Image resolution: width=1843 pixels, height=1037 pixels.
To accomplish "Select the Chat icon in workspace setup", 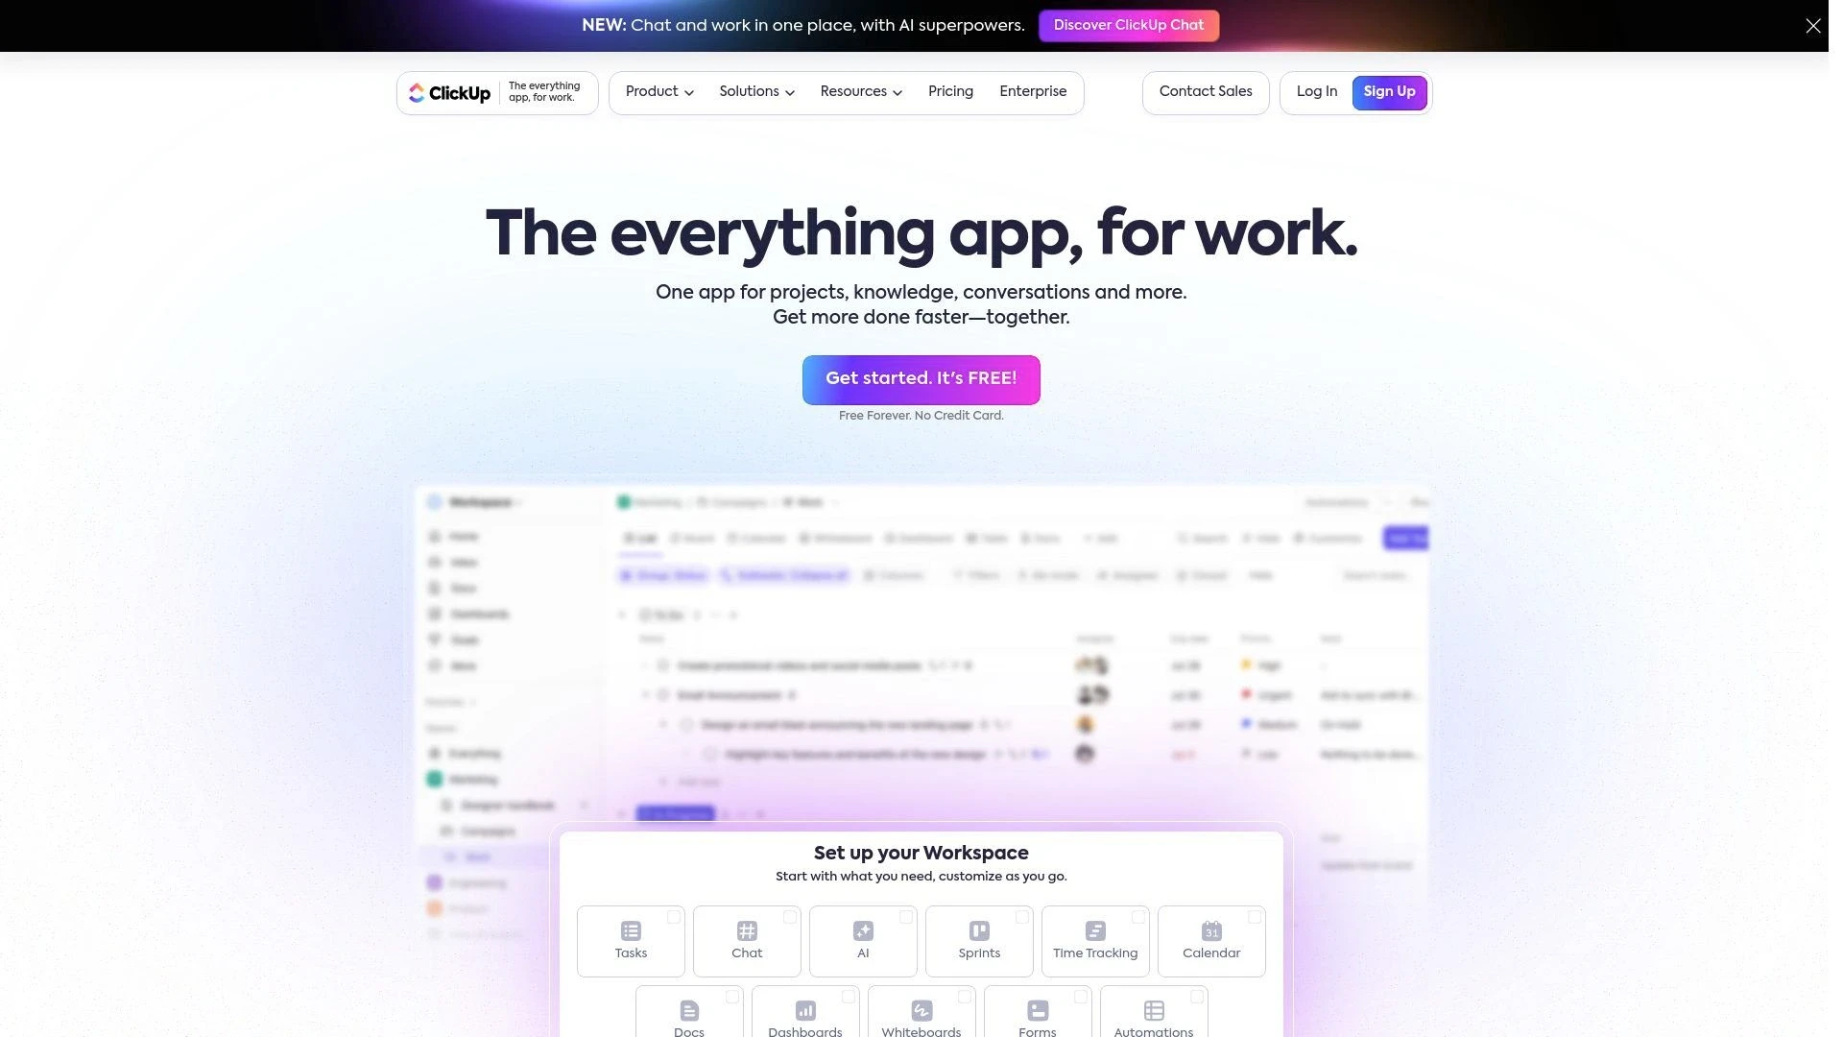I will tap(747, 932).
